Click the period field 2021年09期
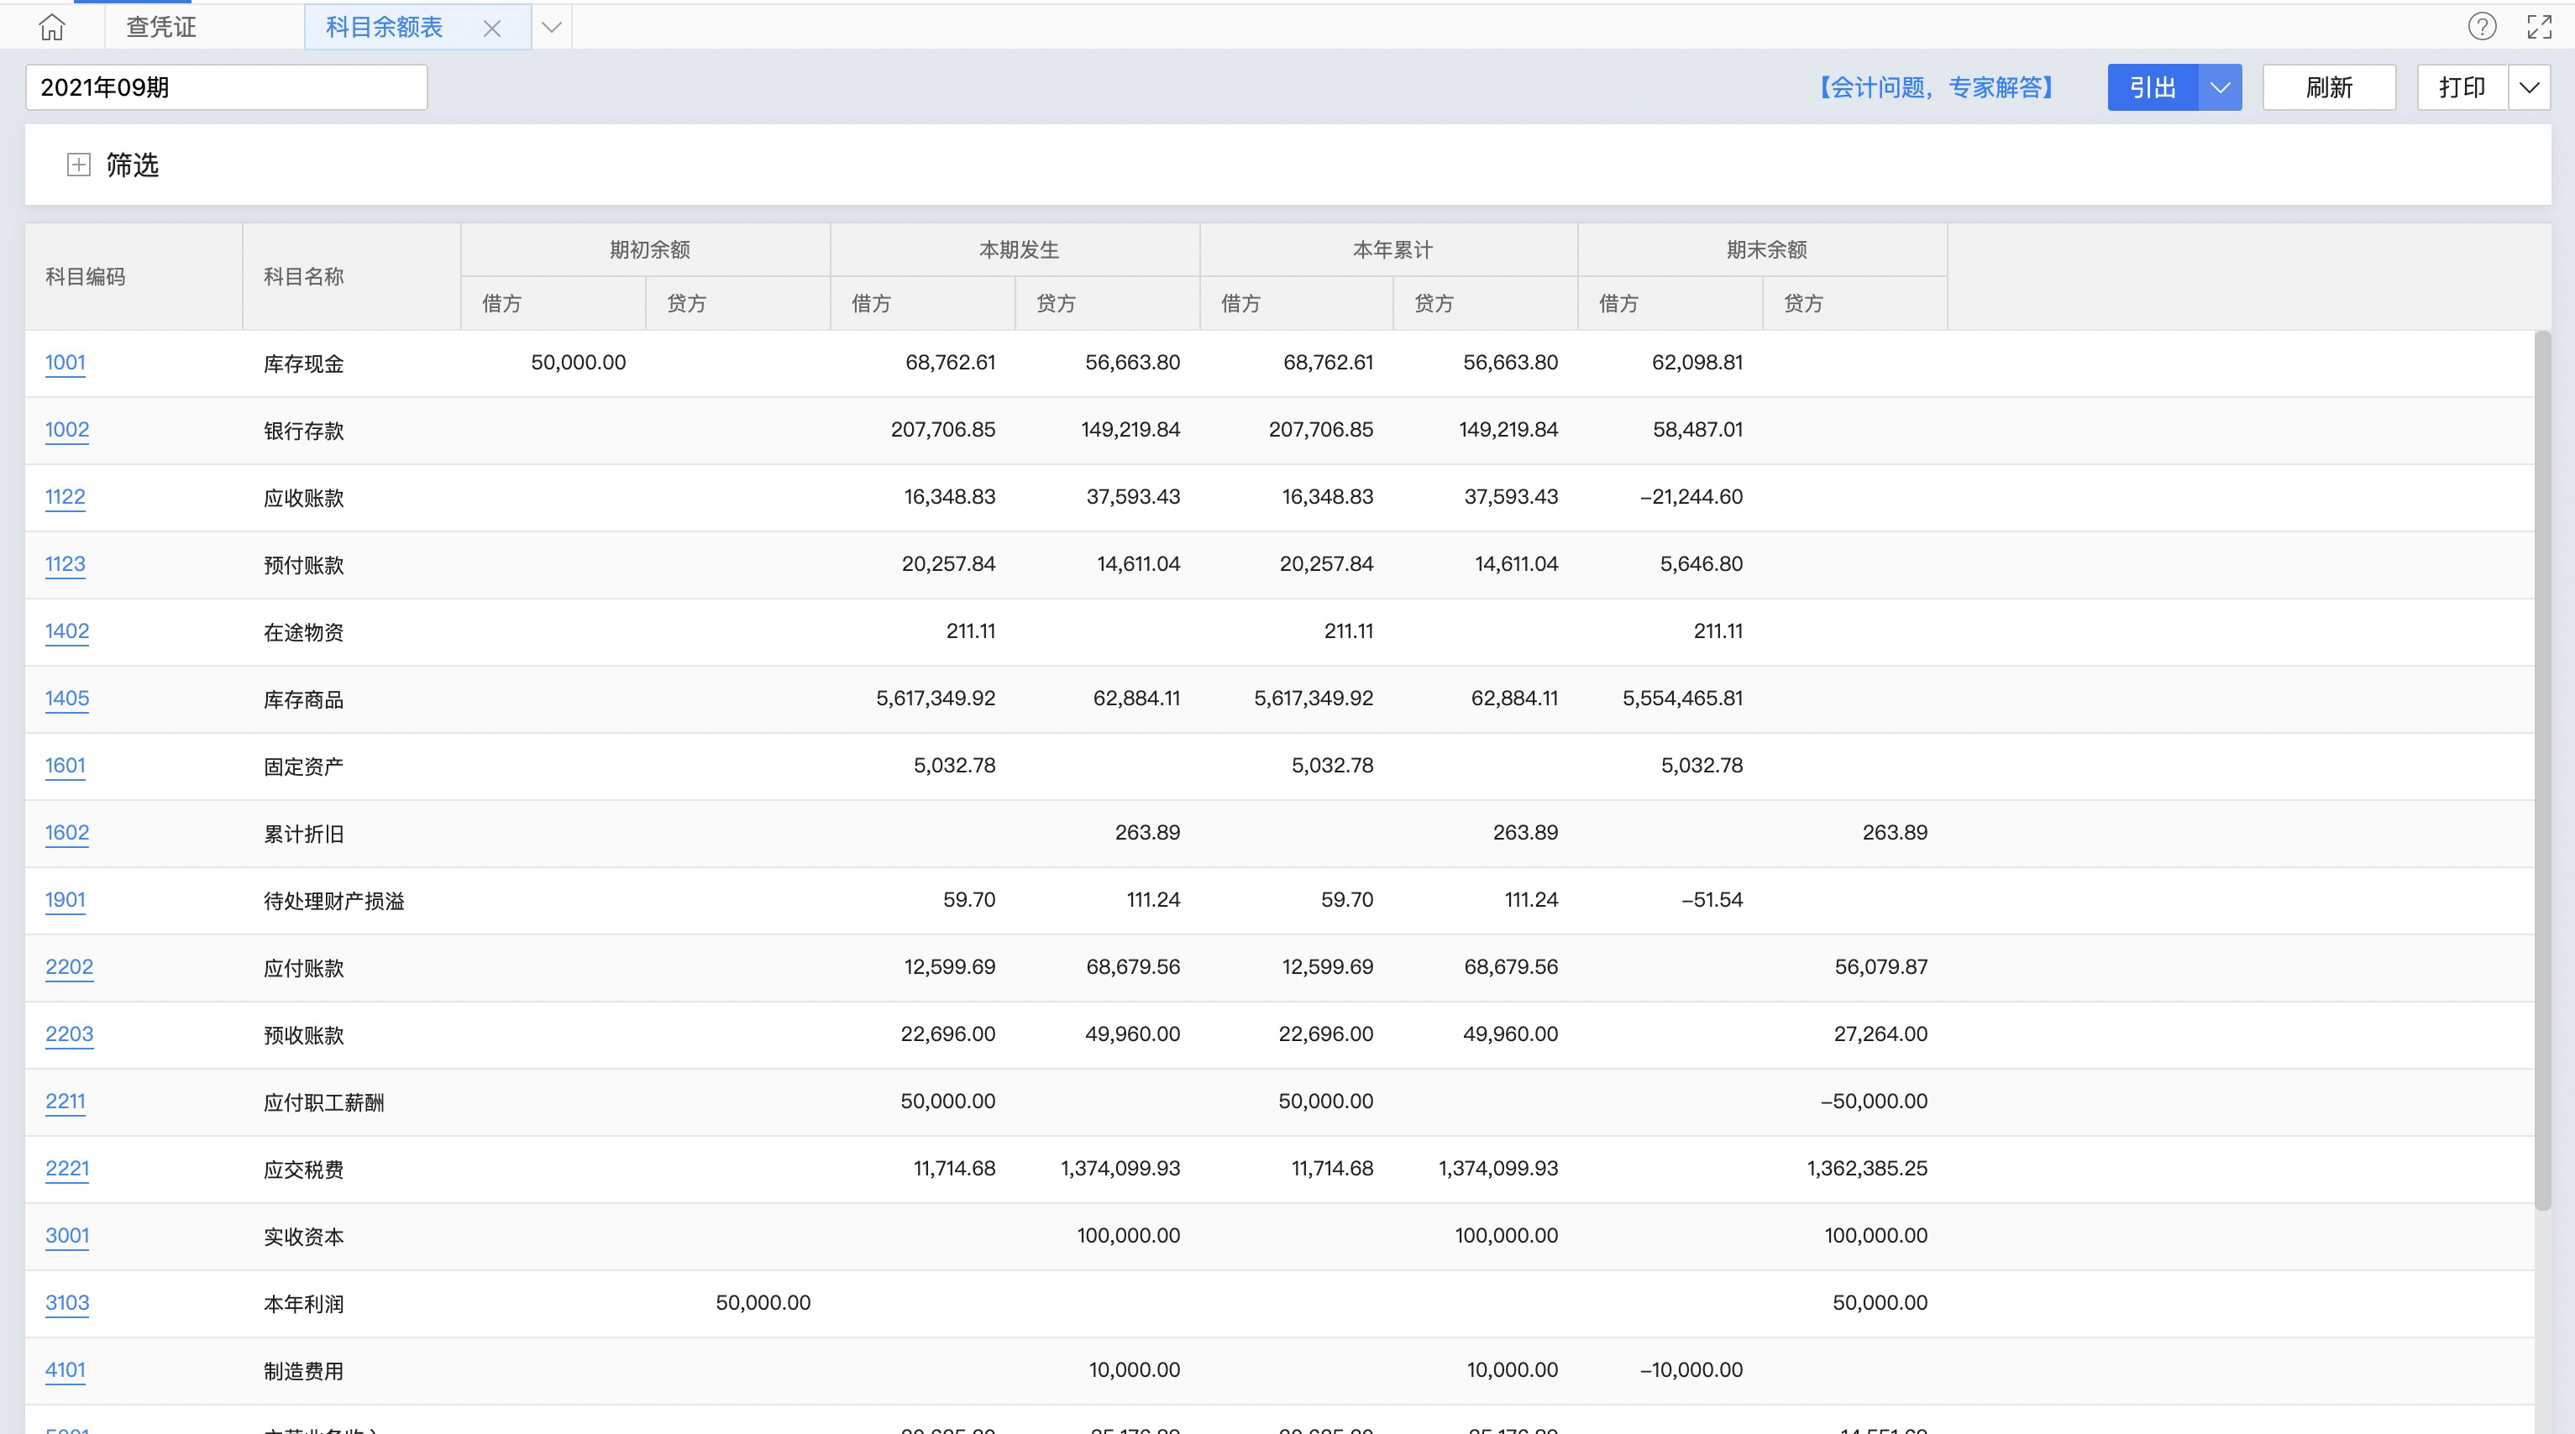This screenshot has height=1434, width=2575. pyautogui.click(x=226, y=88)
